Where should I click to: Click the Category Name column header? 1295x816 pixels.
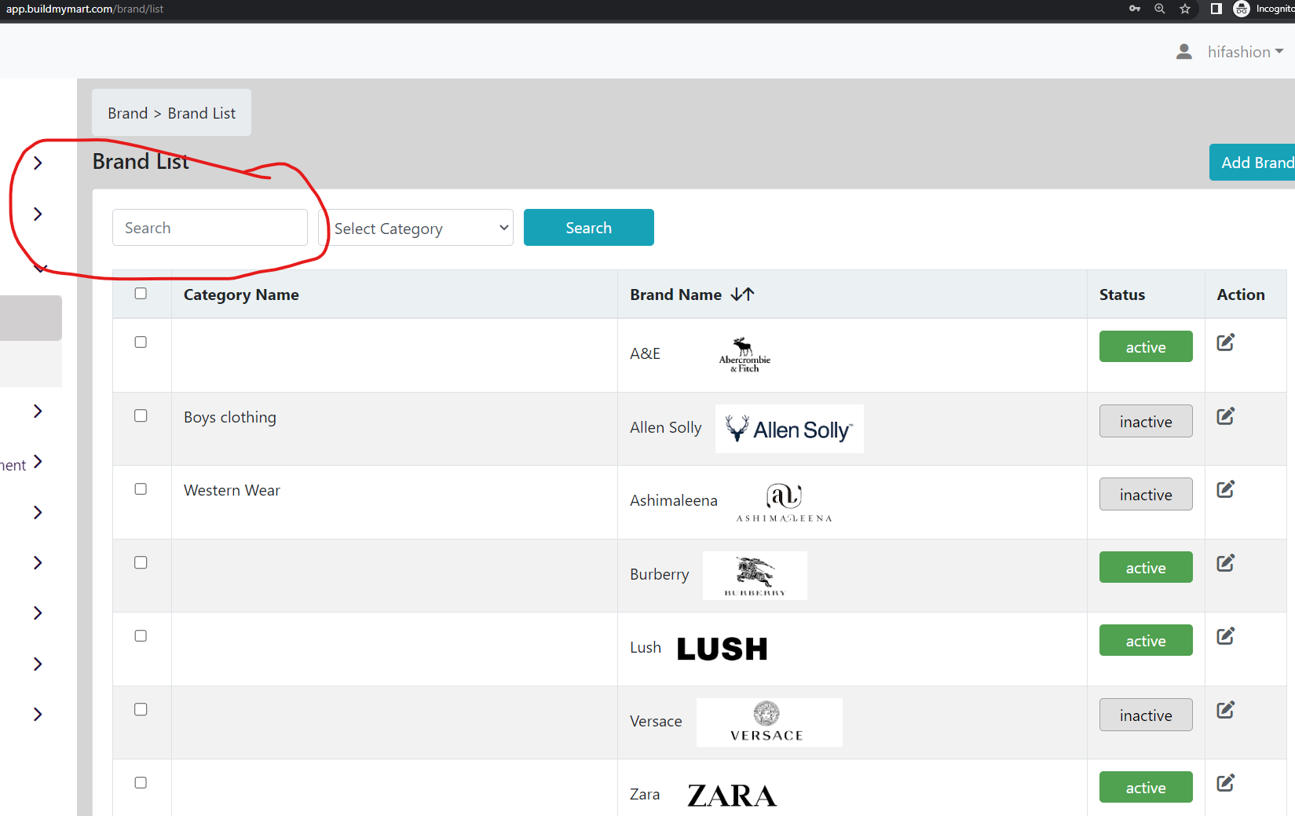coord(241,295)
